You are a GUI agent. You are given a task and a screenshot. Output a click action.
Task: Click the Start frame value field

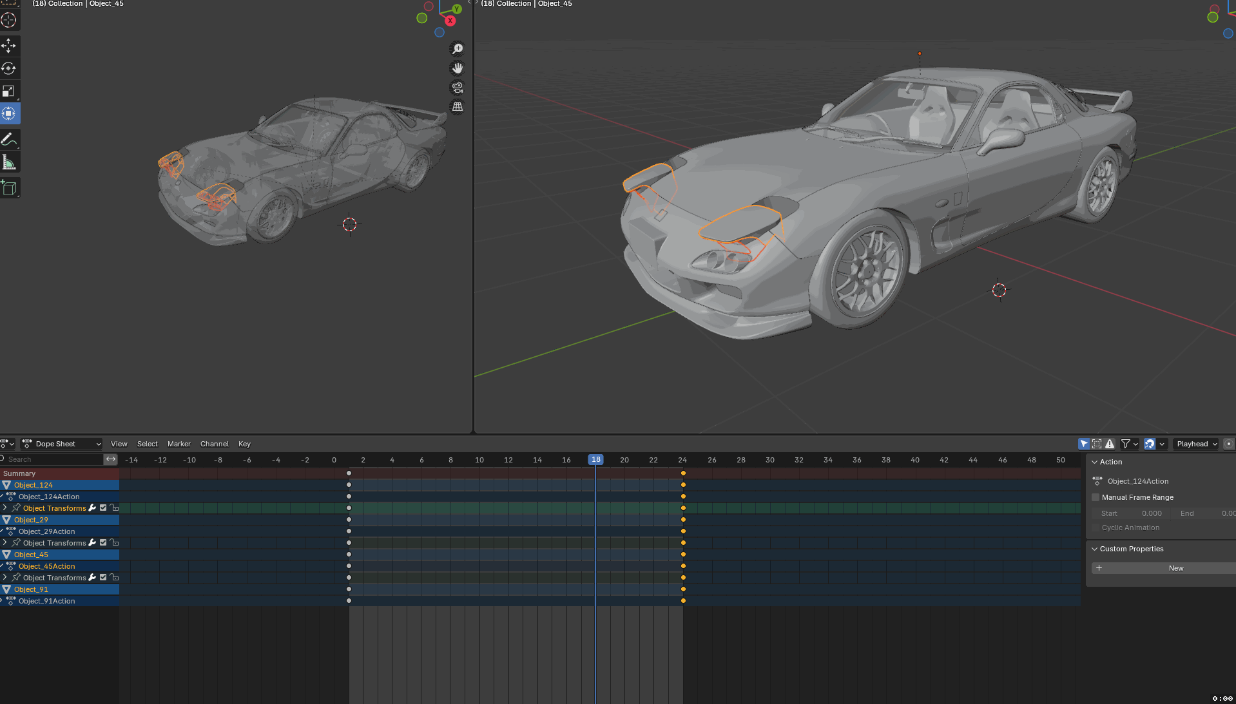[x=1131, y=513]
